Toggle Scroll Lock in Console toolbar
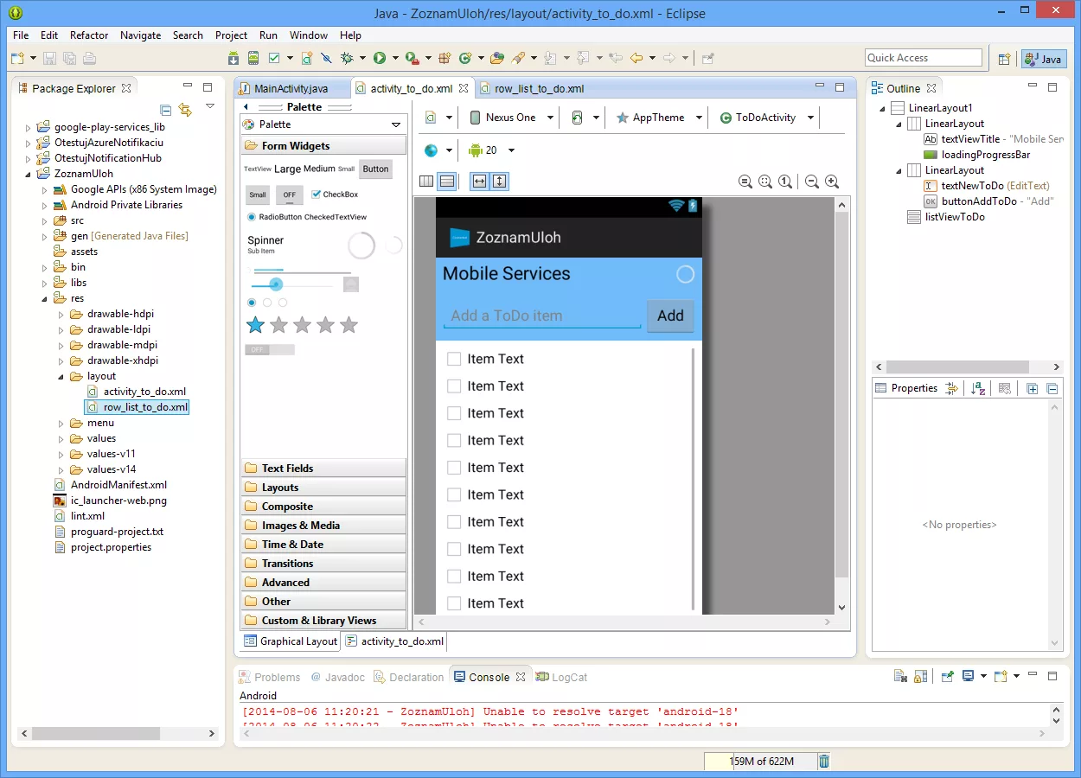The image size is (1081, 778). tap(920, 676)
